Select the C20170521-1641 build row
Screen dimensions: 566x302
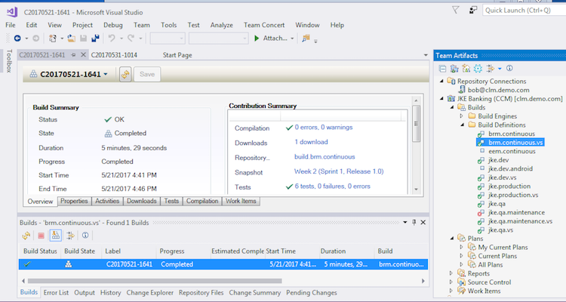pyautogui.click(x=223, y=264)
